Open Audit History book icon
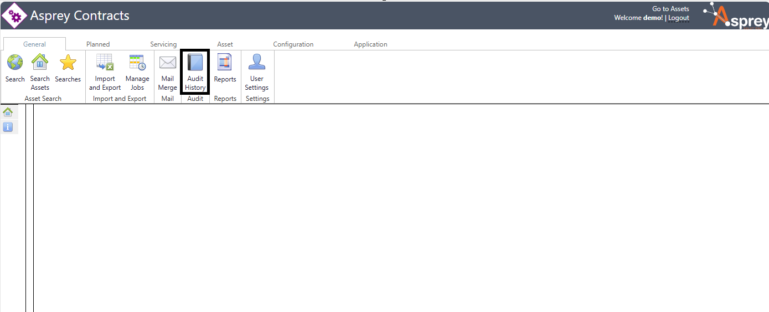The height and width of the screenshot is (312, 769). (x=195, y=63)
